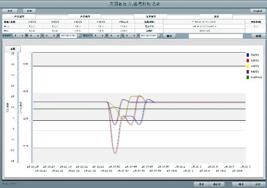Open the start date calendar picker icon
267x188 pixels.
(x=79, y=36)
